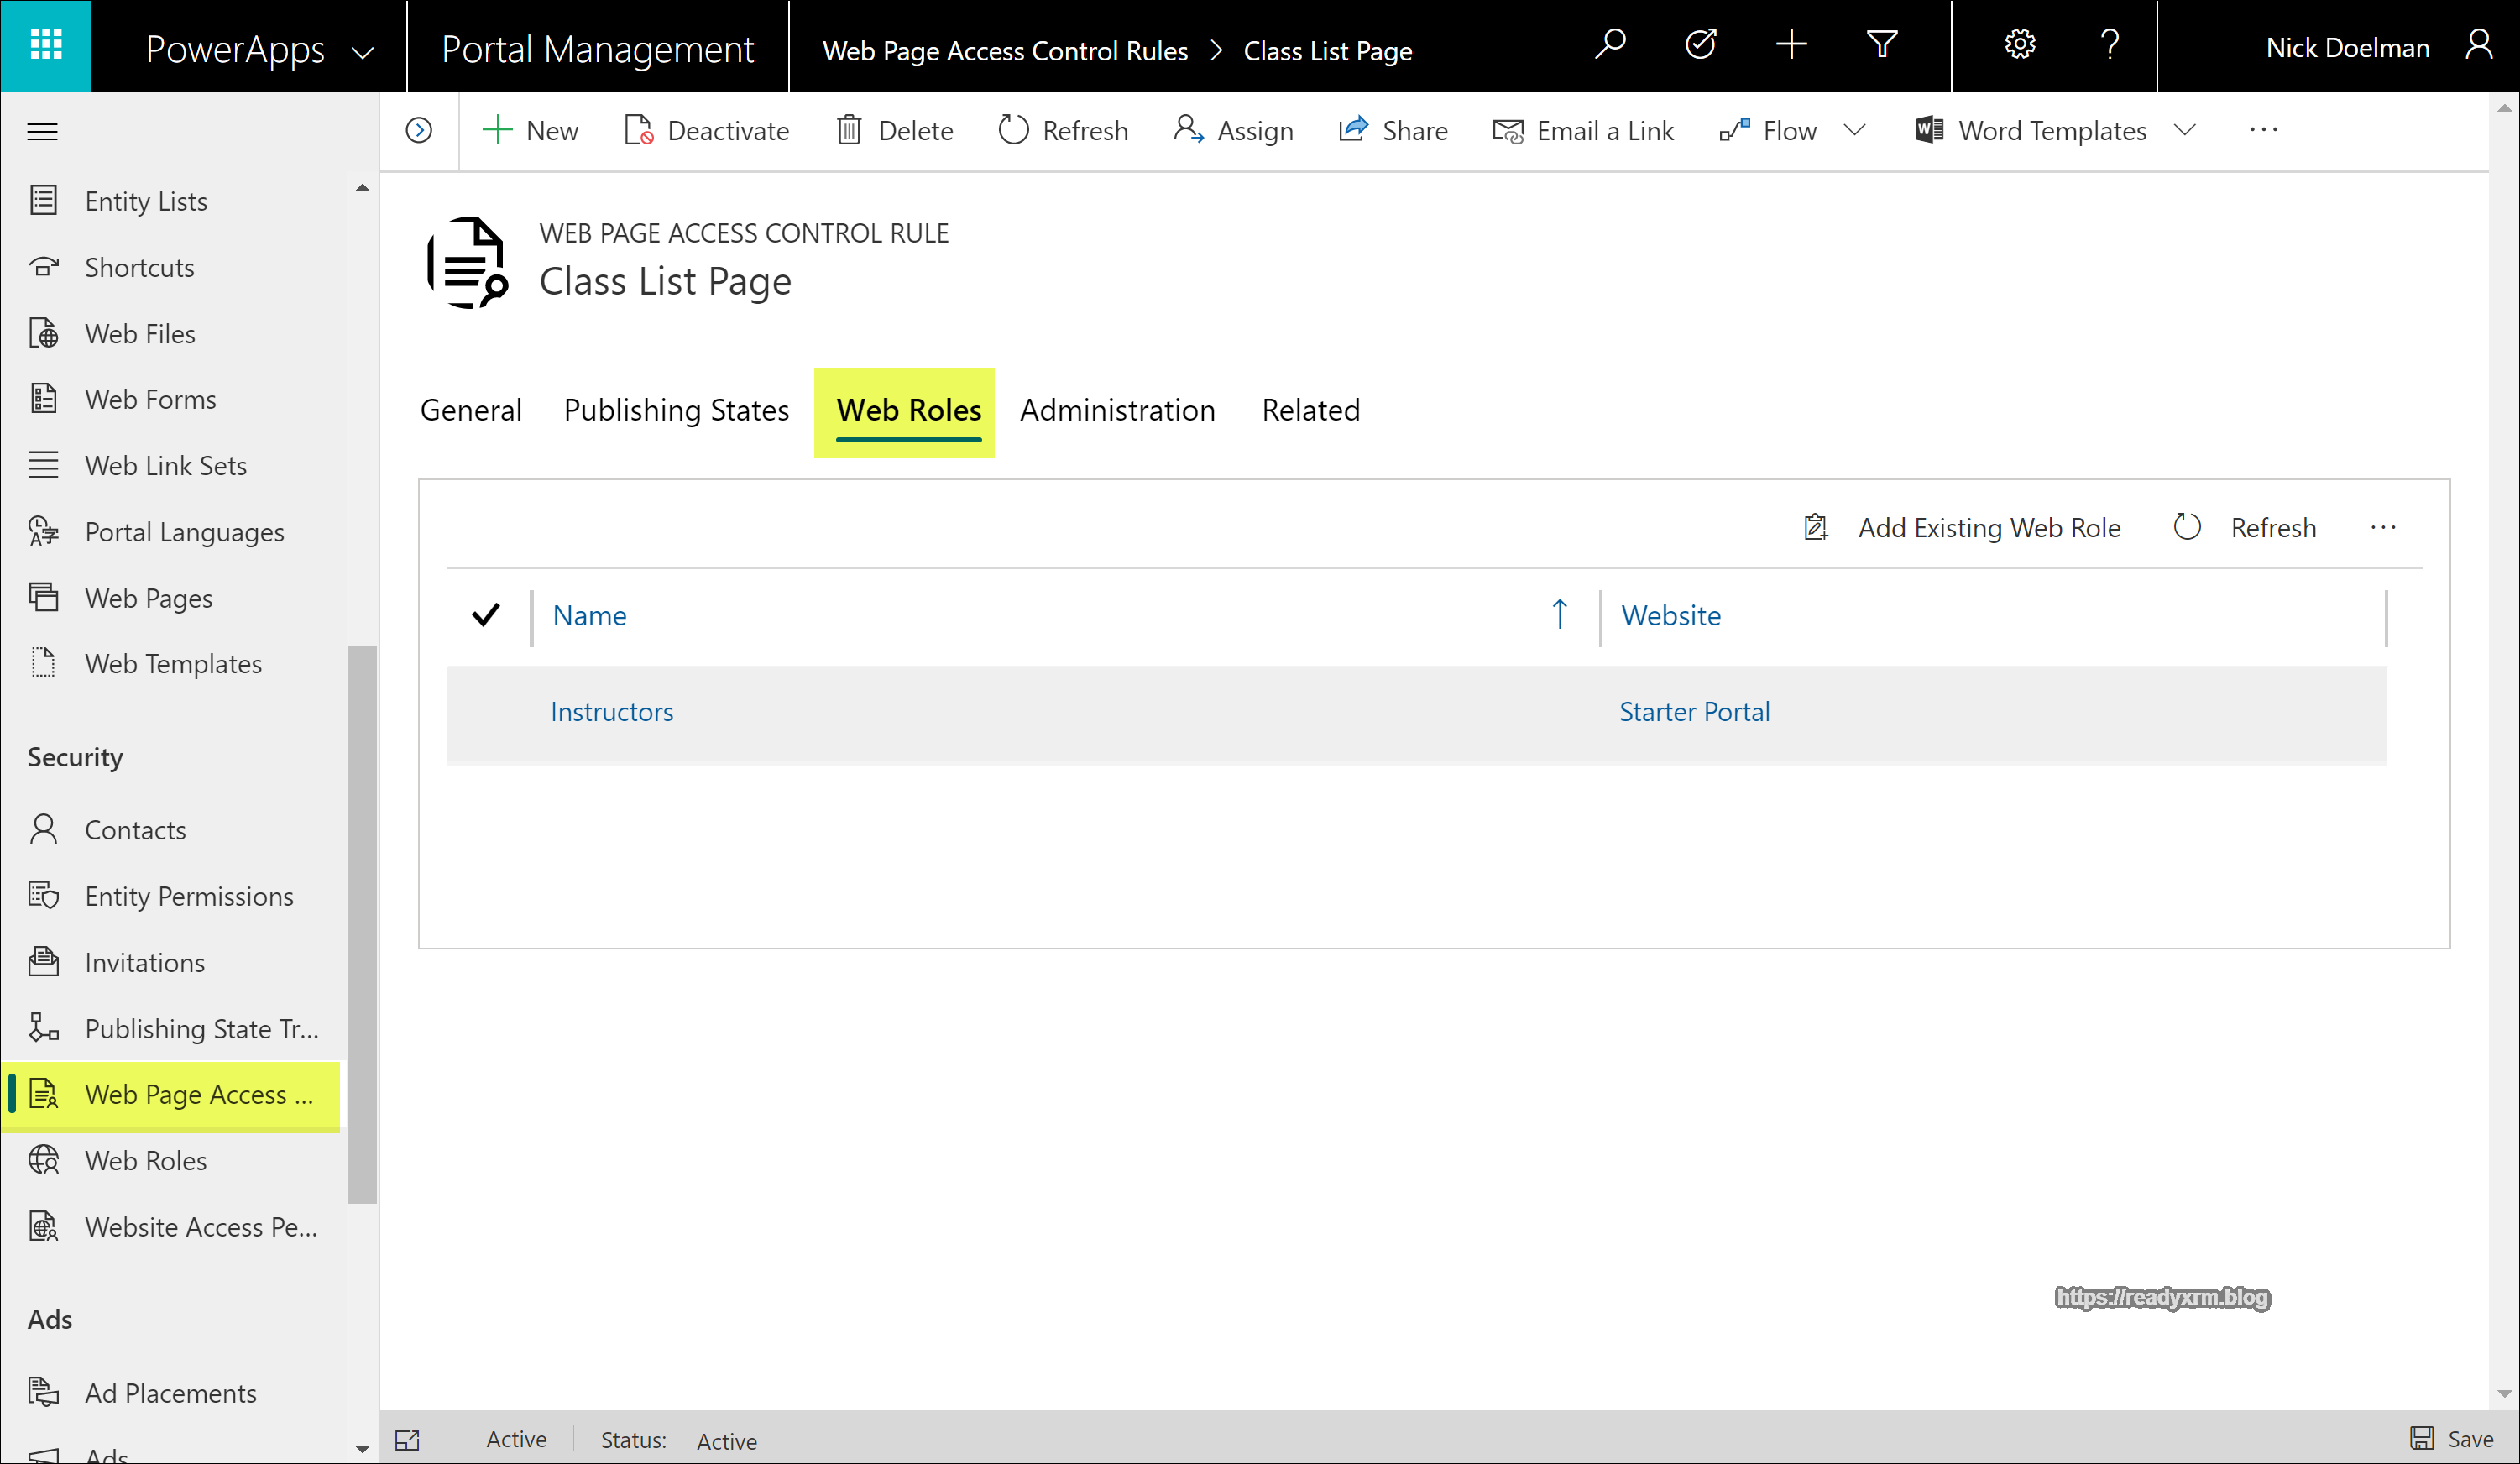This screenshot has height=1464, width=2520.
Task: Click the Save icon in status bar
Action: [x=2421, y=1439]
